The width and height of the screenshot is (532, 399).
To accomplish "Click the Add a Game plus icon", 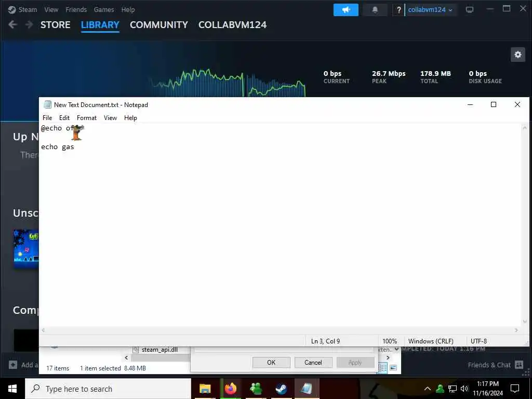I will tap(13, 365).
